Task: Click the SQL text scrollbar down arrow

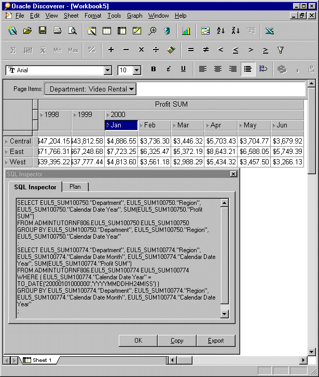Action: pyautogui.click(x=224, y=314)
